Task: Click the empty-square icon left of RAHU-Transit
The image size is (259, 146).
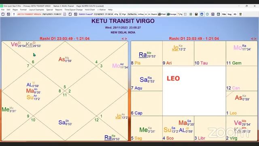Action: click(x=70, y=14)
